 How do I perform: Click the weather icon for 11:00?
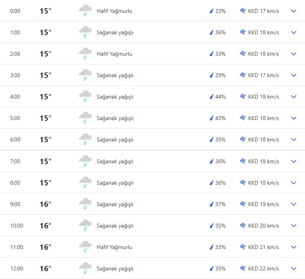pos(85,247)
